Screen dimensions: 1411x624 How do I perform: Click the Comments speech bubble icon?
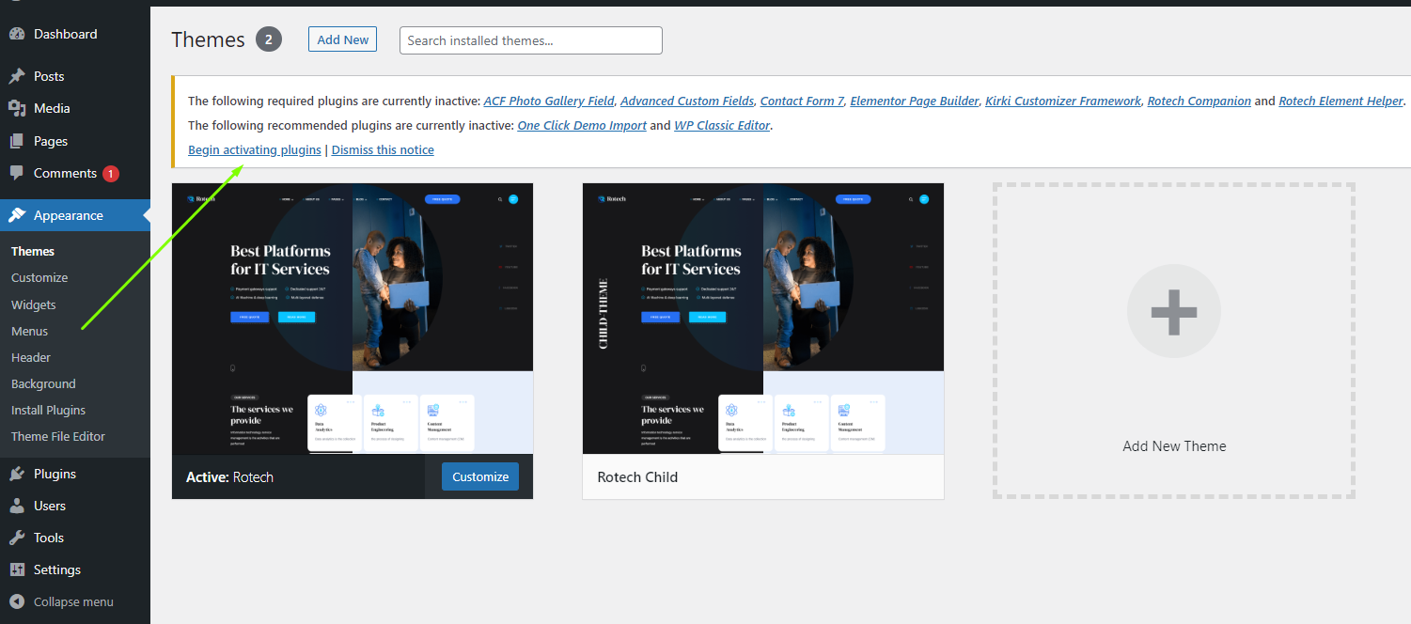17,173
